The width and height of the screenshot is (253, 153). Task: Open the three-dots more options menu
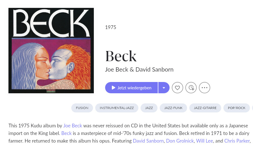205,88
